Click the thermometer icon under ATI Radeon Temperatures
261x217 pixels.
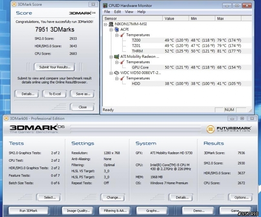coord(122,62)
